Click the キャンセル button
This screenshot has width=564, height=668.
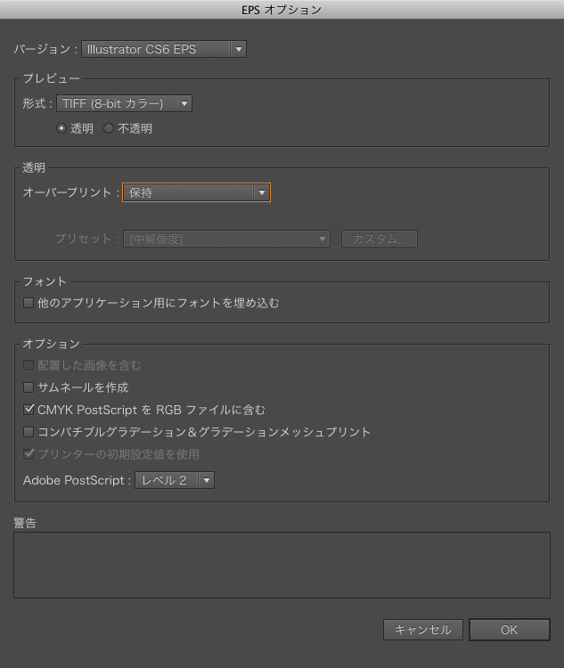423,630
